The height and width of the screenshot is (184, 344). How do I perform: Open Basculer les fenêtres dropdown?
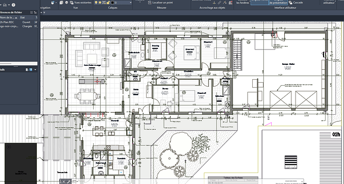243,2
